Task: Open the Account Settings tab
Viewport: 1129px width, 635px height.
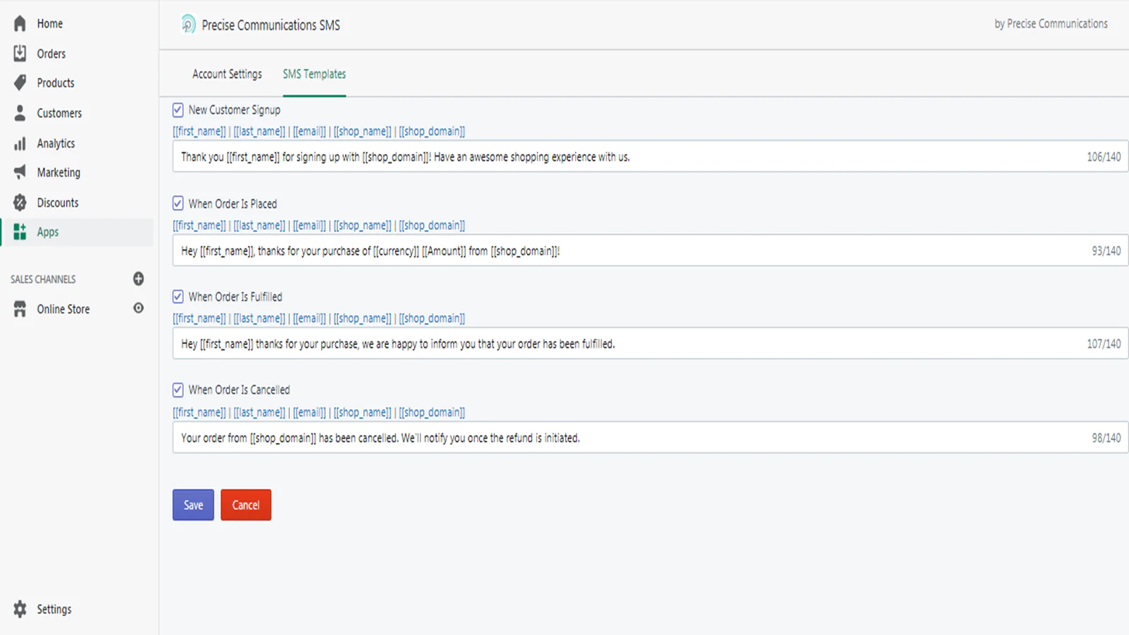Action: point(227,74)
